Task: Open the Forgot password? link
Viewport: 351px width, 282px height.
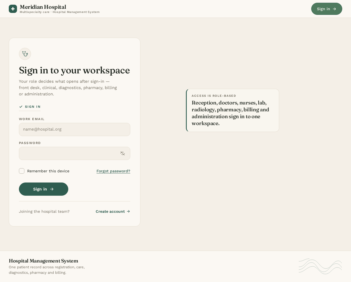Action: click(x=113, y=171)
